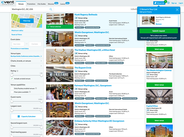Image resolution: width=184 pixels, height=137 pixels.
Task: Adjust Largest room slider maximum handle
Action: click(41, 111)
